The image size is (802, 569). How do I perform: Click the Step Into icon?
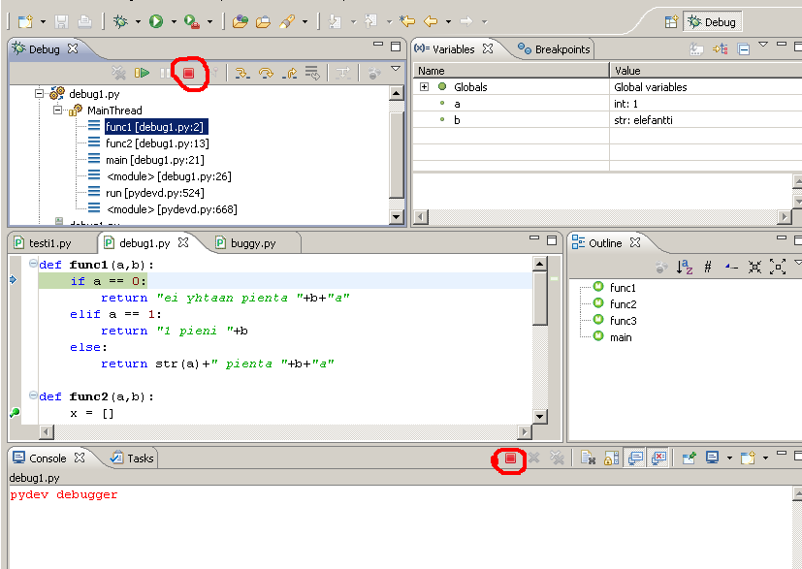[242, 73]
